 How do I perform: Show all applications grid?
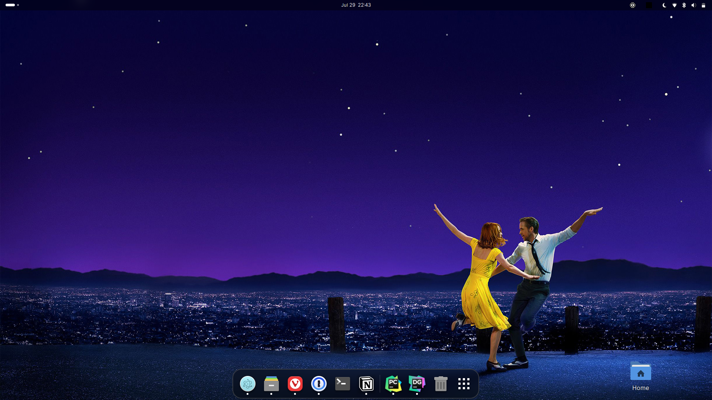(464, 384)
